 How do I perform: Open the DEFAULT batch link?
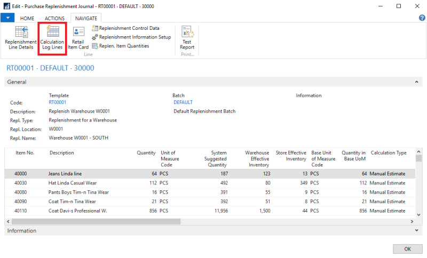coord(183,102)
